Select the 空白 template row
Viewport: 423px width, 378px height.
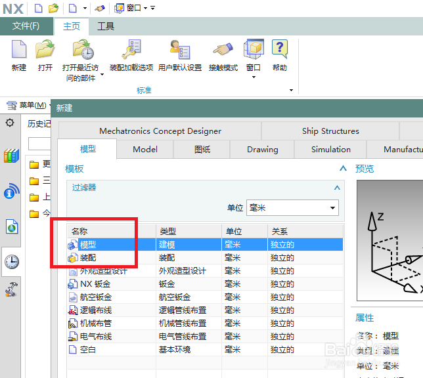(x=205, y=350)
